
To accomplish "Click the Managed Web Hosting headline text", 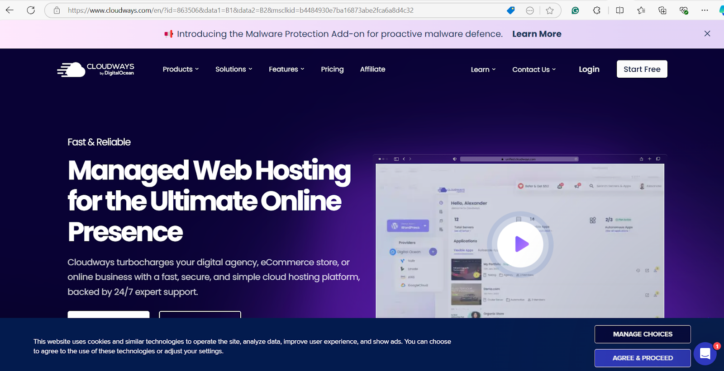I will tap(209, 201).
